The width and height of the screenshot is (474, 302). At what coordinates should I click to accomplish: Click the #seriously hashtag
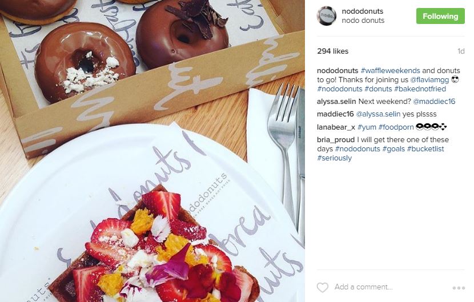click(x=334, y=158)
